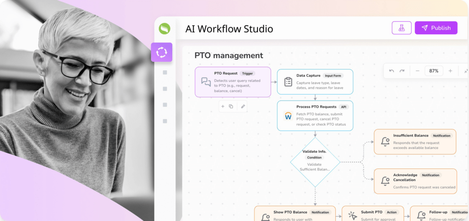Select the Data Capture node
Viewport: 469px width, 221px height.
point(315,82)
